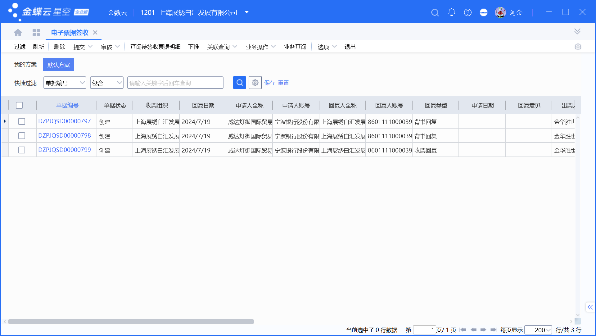This screenshot has width=596, height=336.
Task: Select the 默认方案 scheme button
Action: (59, 65)
